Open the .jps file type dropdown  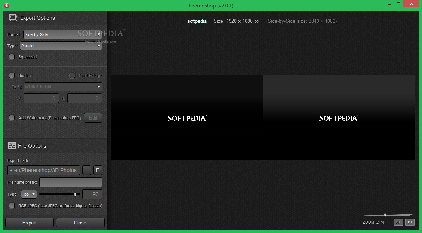click(x=29, y=194)
